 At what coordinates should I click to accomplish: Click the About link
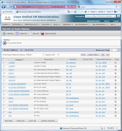(x=107, y=21)
